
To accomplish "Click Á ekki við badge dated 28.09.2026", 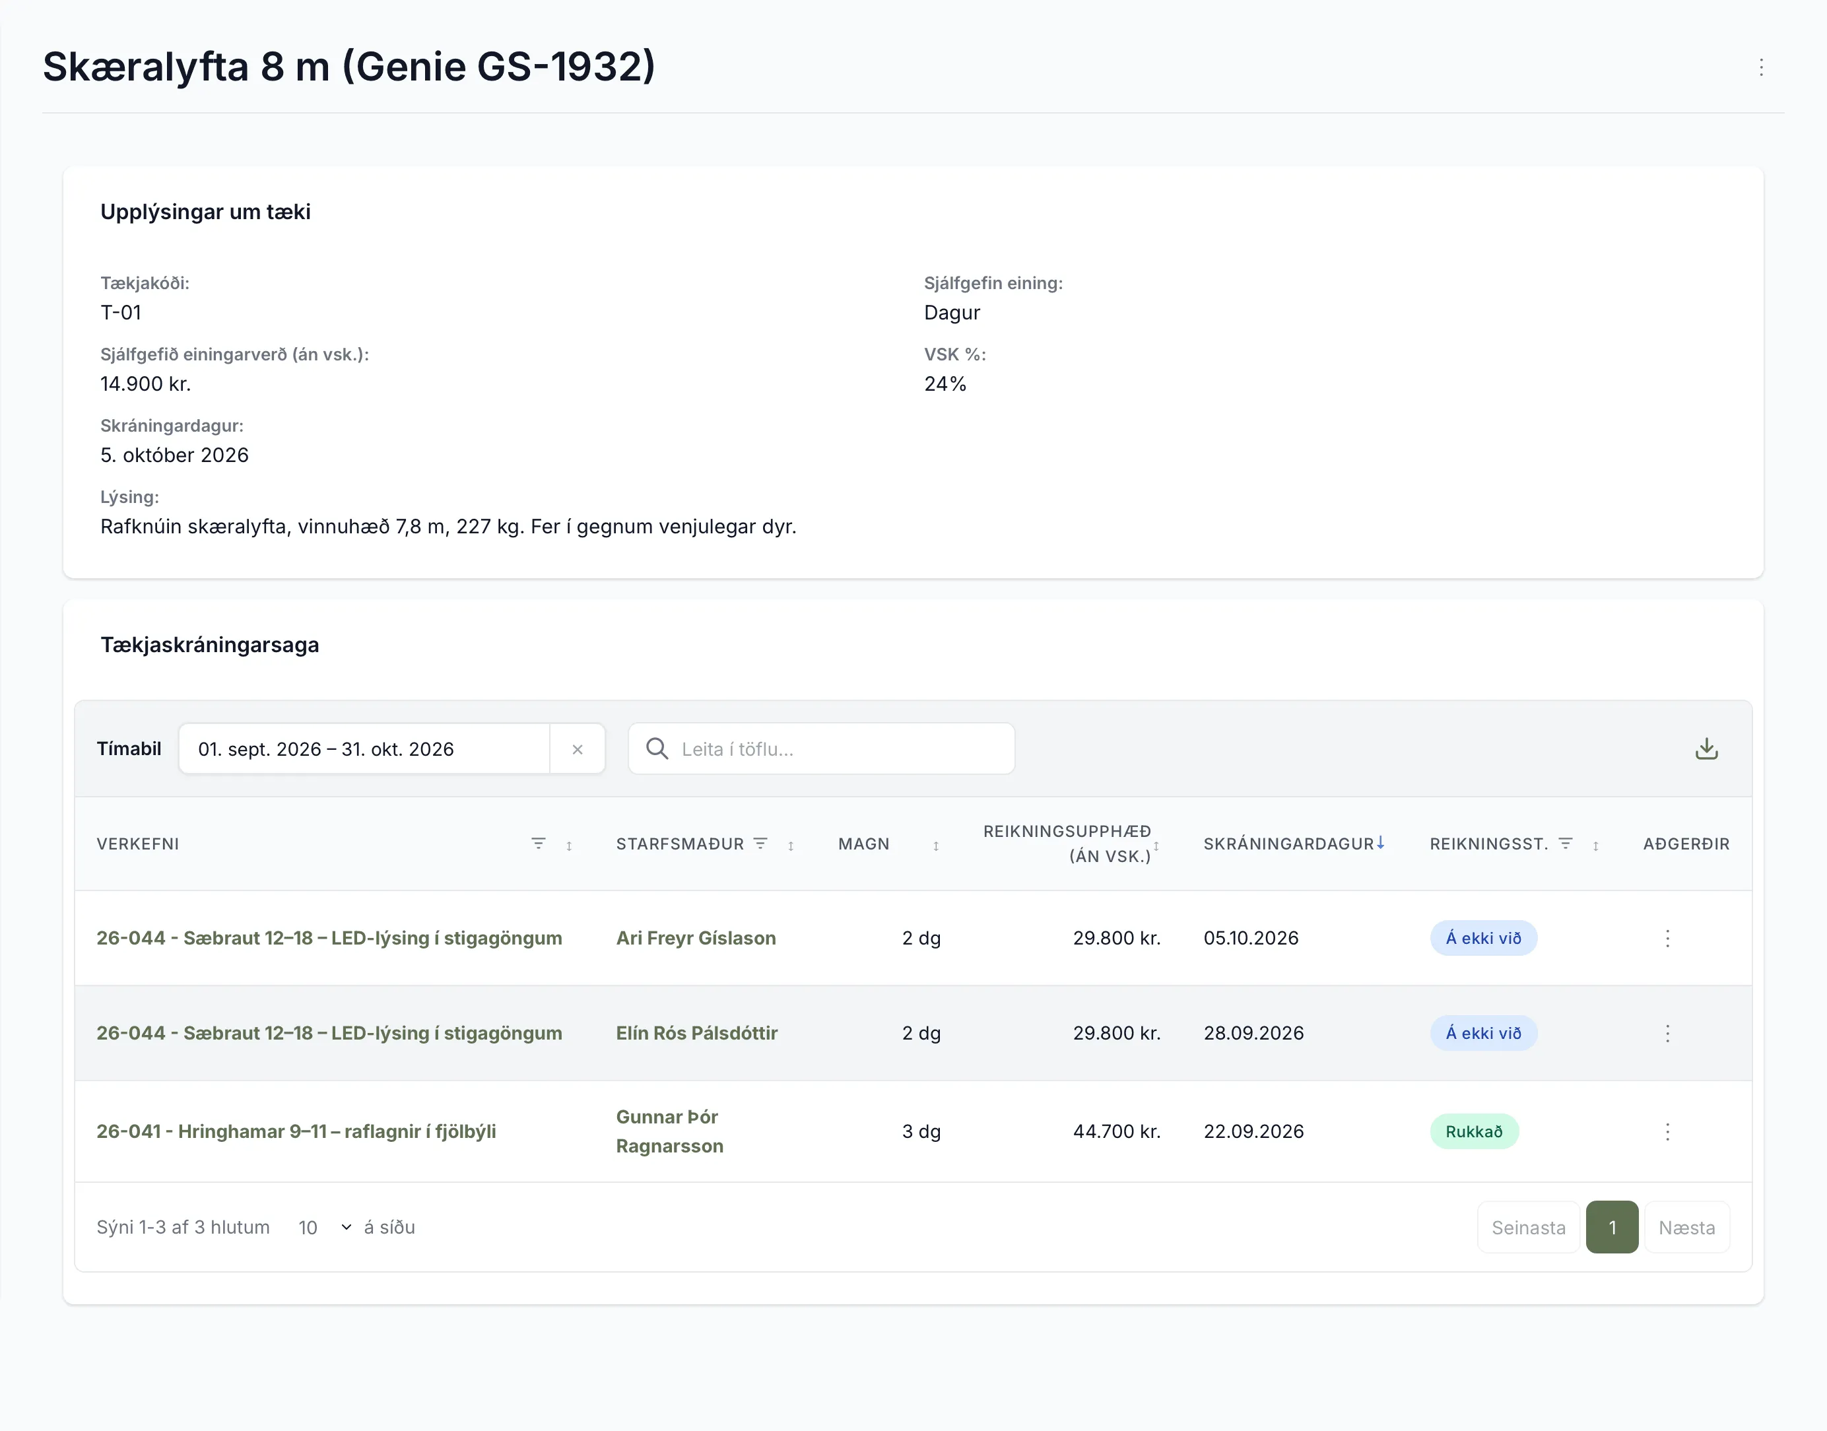I will [1482, 1033].
